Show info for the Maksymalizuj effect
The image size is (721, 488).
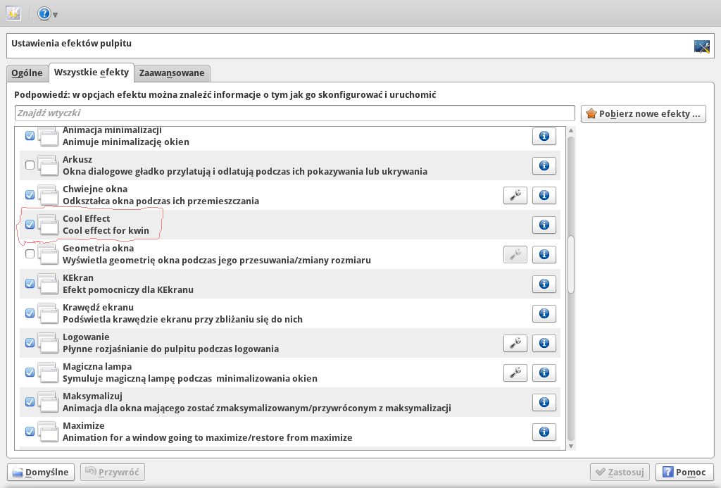click(x=544, y=402)
